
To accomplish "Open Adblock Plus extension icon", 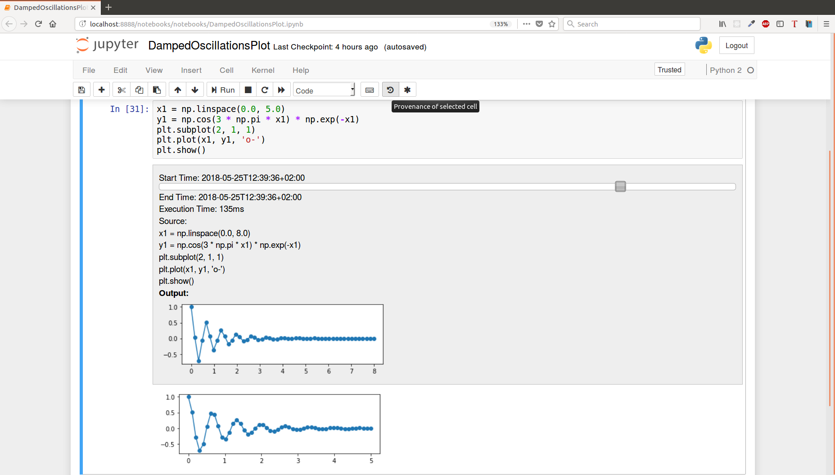I will pos(766,24).
